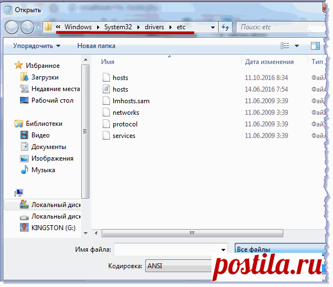Open Изображения library
The height and width of the screenshot is (287, 333).
[47, 158]
